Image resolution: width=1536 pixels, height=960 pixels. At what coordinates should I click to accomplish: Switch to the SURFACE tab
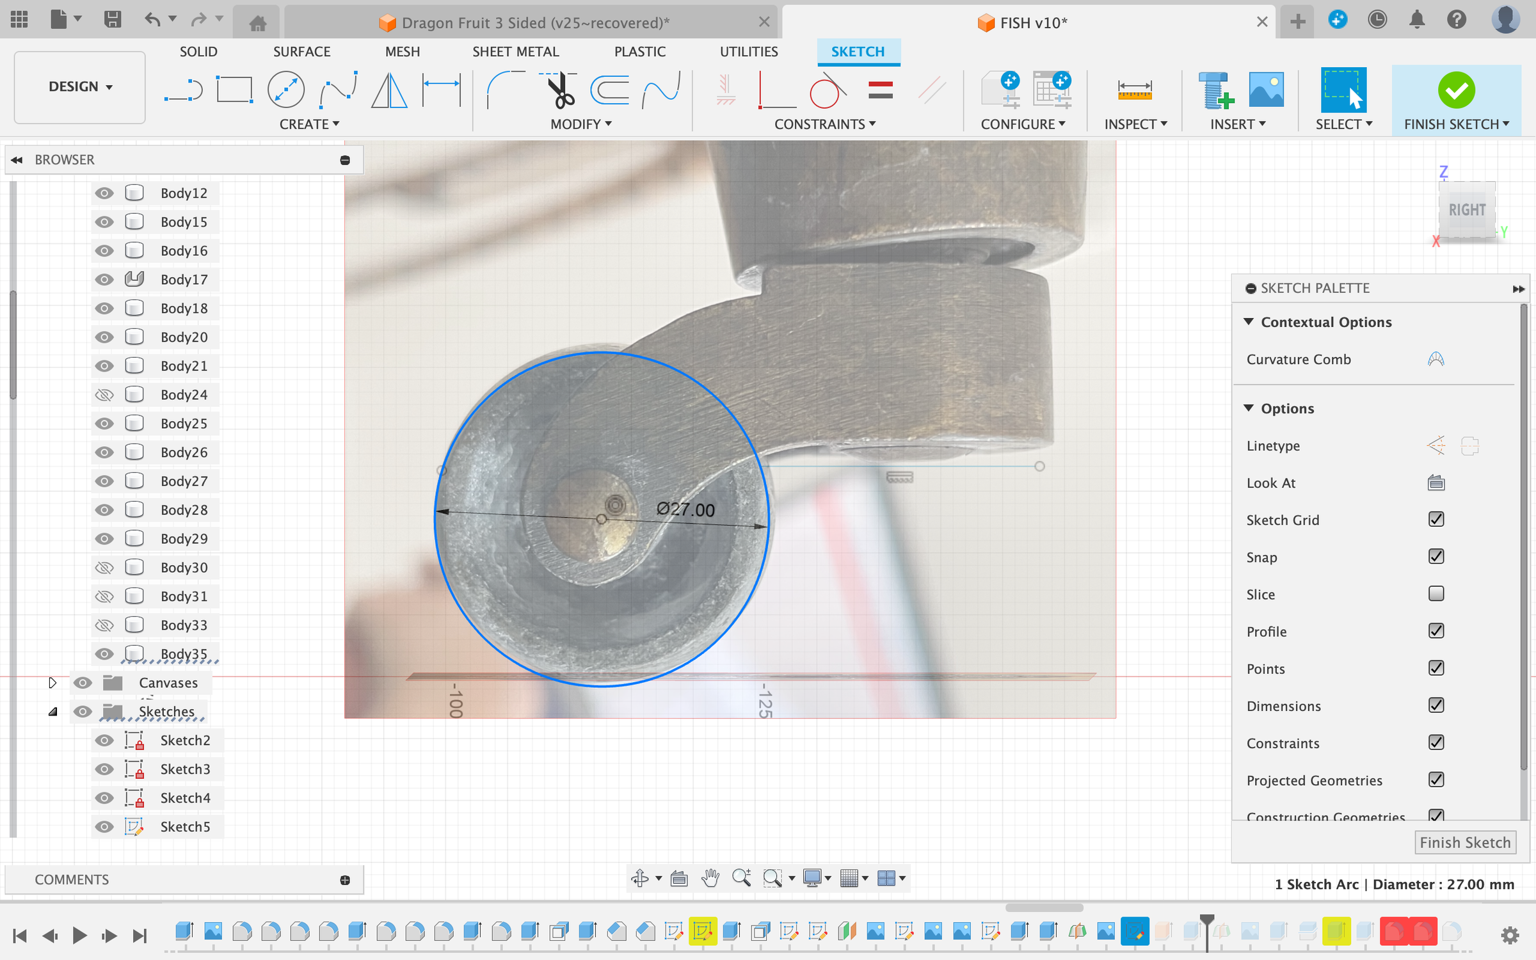(301, 52)
